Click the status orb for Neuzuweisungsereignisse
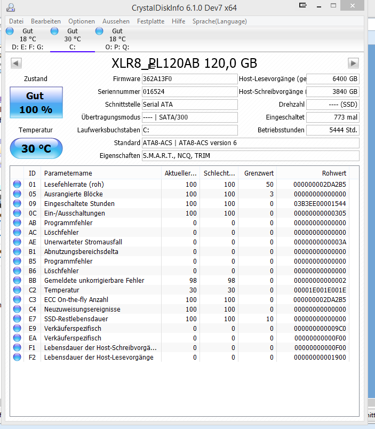The width and height of the screenshot is (375, 429). point(17,309)
